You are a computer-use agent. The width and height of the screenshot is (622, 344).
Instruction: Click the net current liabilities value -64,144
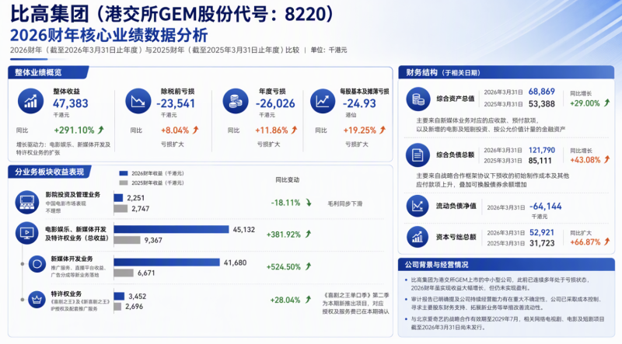pos(546,206)
